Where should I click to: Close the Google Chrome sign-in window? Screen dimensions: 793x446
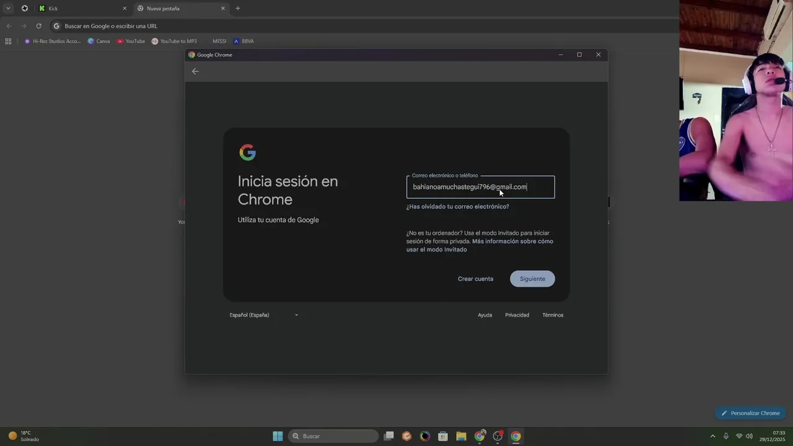pos(598,55)
